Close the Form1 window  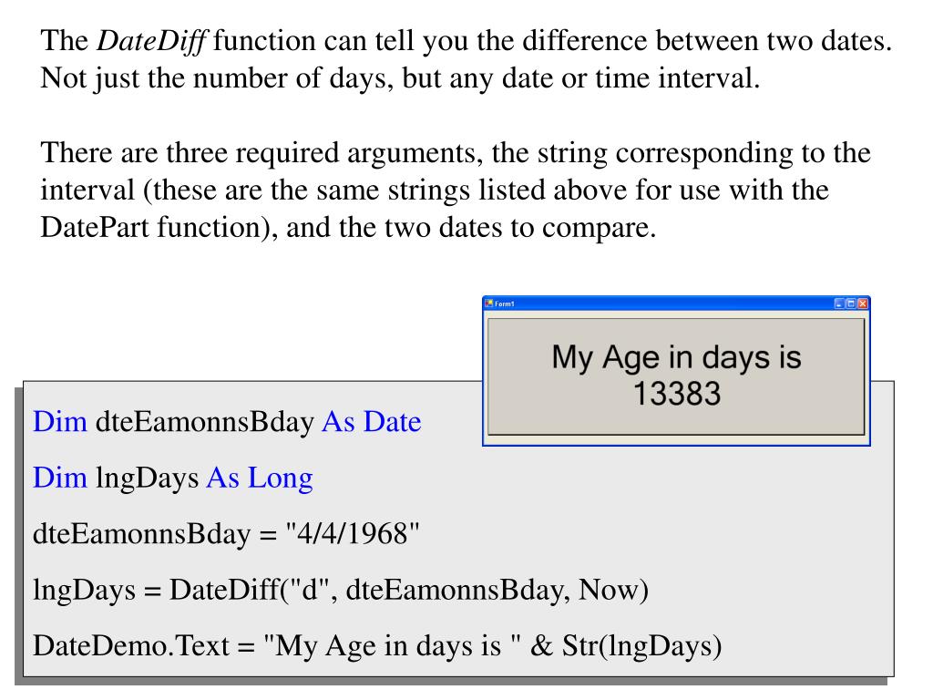(863, 304)
